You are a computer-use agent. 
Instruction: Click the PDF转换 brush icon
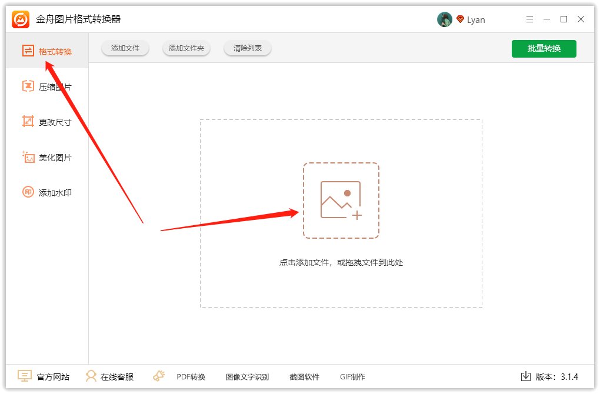158,376
